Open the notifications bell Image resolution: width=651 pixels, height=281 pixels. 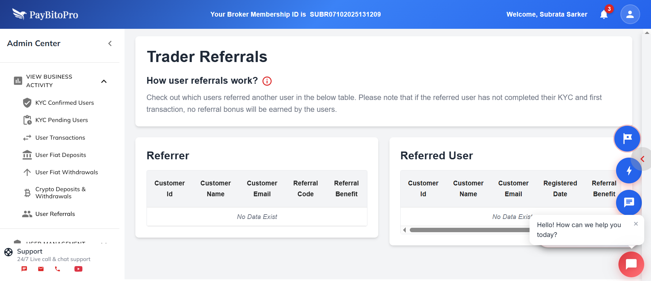tap(604, 15)
